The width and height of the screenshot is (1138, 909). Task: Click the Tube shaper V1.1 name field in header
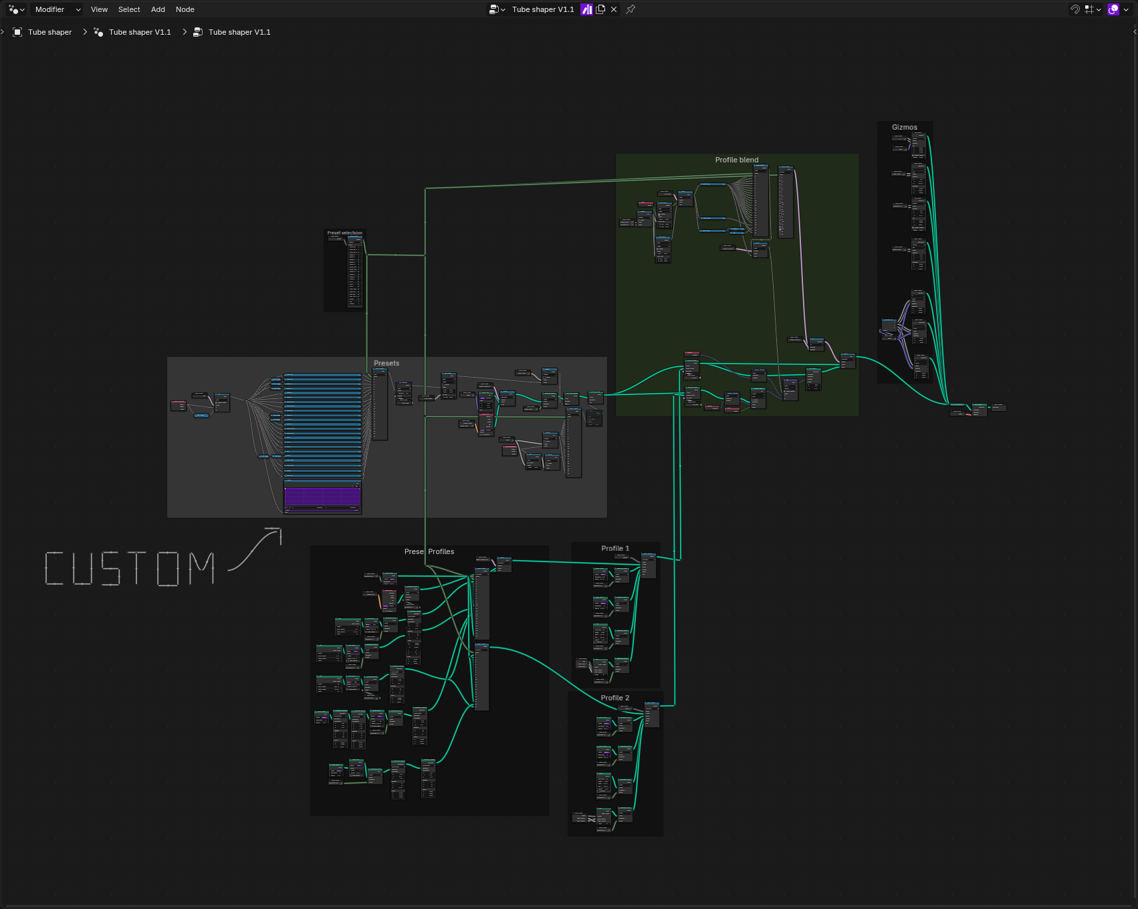pyautogui.click(x=542, y=9)
